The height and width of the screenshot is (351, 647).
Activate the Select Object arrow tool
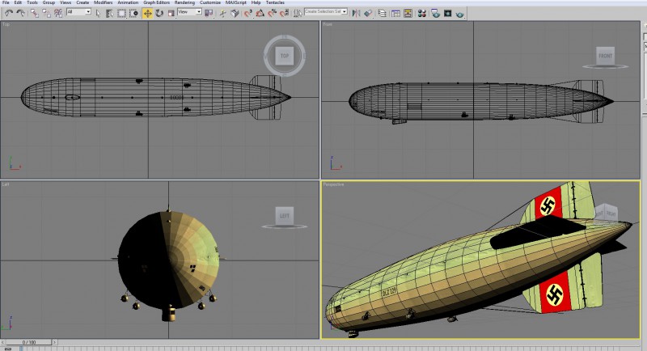coord(98,13)
